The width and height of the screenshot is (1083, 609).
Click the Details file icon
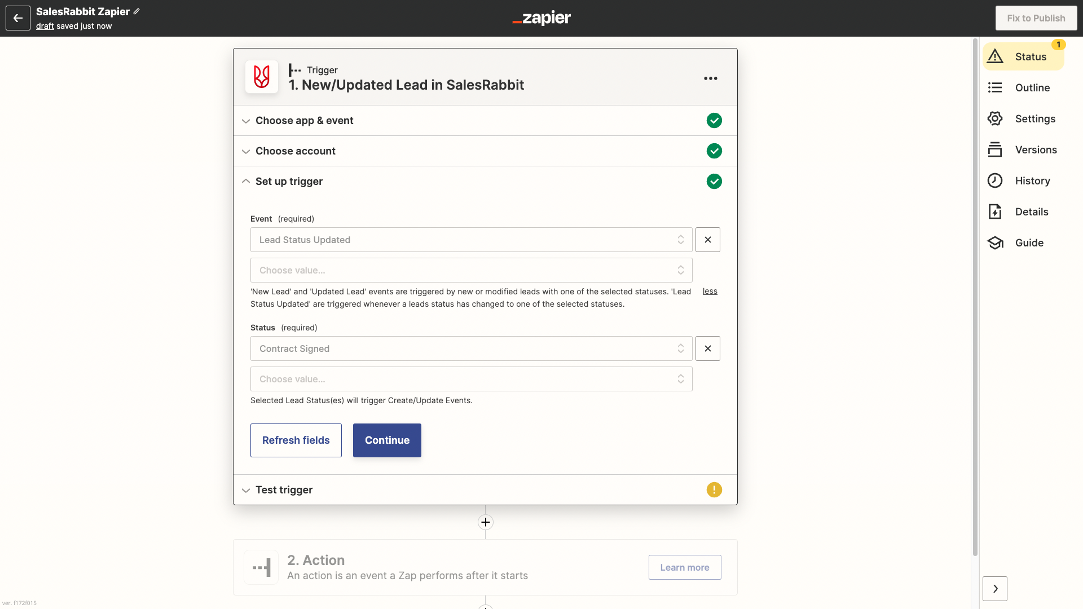coord(995,211)
